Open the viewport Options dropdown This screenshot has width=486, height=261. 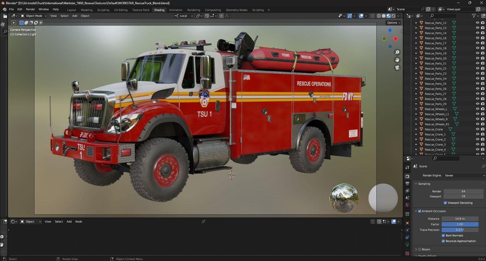coord(394,23)
